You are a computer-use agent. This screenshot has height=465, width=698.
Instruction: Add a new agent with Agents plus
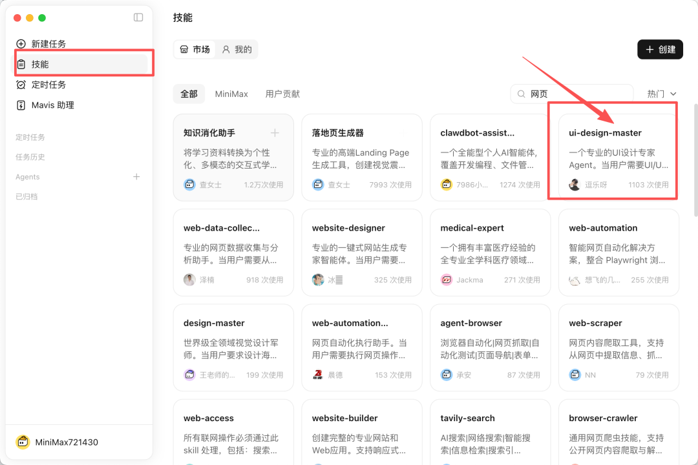[x=136, y=177]
